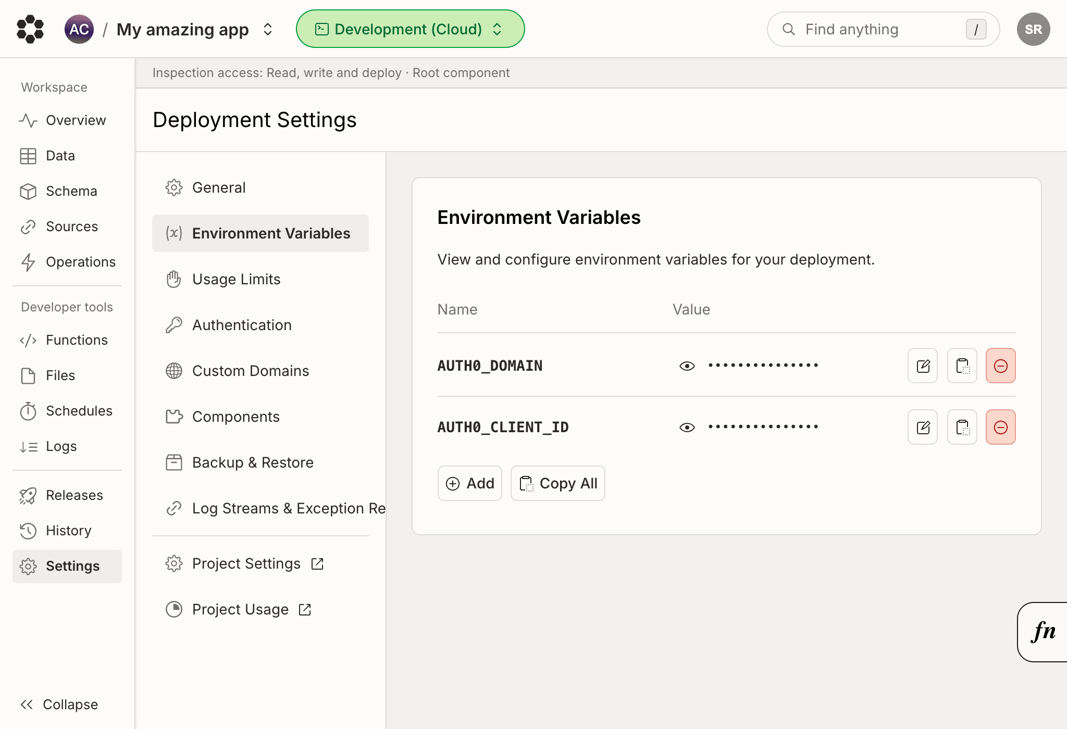Open the Custom Domains settings
The width and height of the screenshot is (1067, 729).
260,371
